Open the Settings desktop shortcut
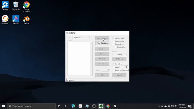Viewport: 194px width, 109px height. (5, 6)
